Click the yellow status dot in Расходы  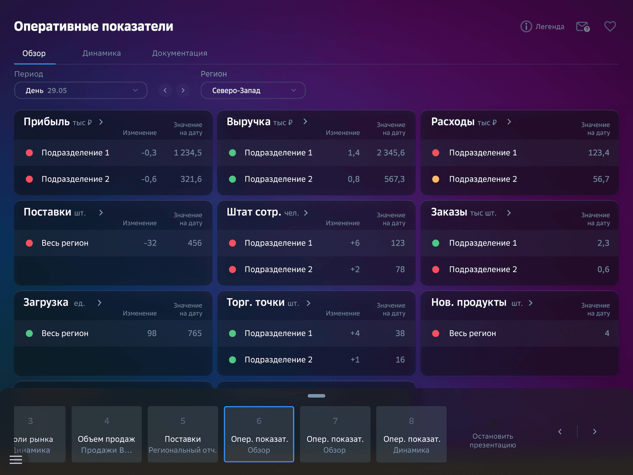436,179
